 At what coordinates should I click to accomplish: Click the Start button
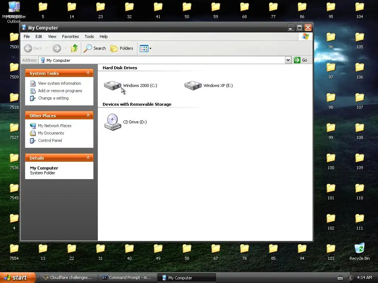click(17, 278)
